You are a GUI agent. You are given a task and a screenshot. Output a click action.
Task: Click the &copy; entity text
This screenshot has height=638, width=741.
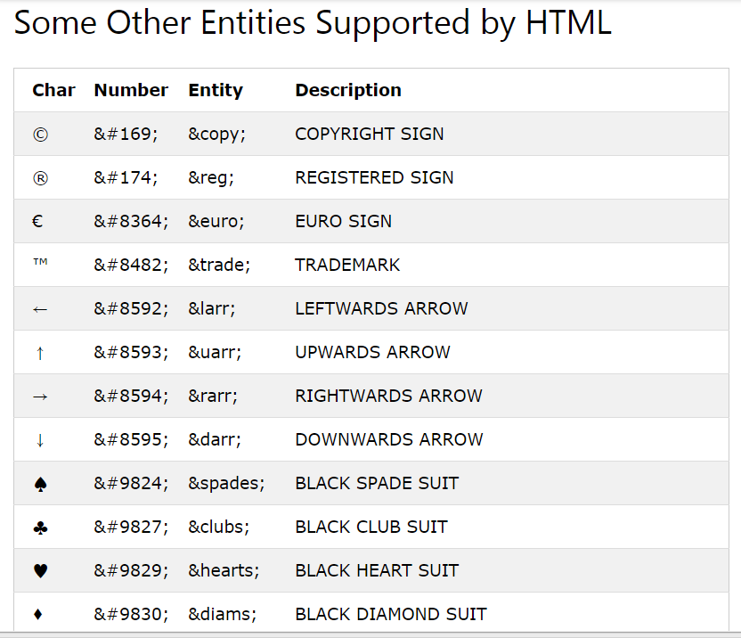(216, 134)
